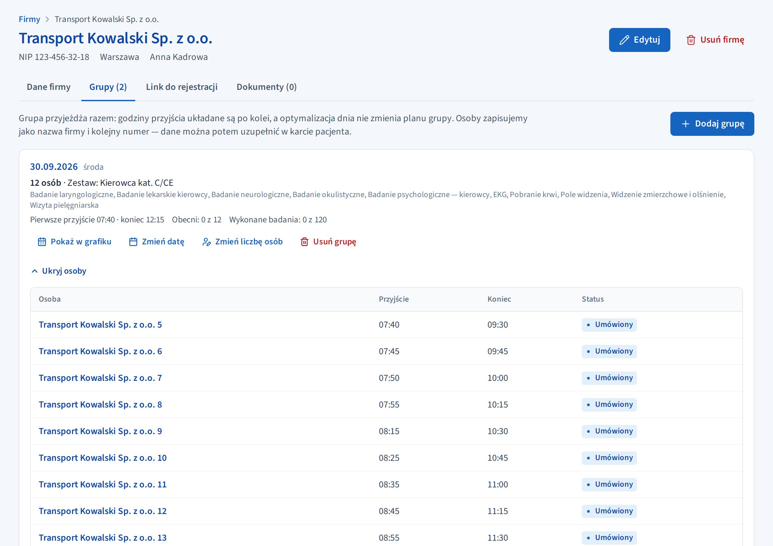Open the Dokumenty (0) tab
Image resolution: width=773 pixels, height=546 pixels.
pyautogui.click(x=266, y=87)
